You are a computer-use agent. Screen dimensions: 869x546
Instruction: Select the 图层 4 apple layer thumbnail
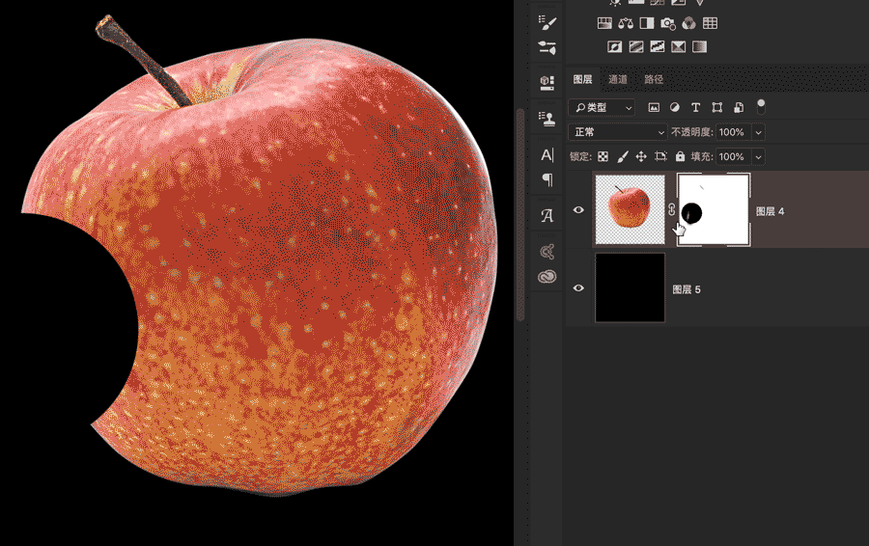point(631,209)
